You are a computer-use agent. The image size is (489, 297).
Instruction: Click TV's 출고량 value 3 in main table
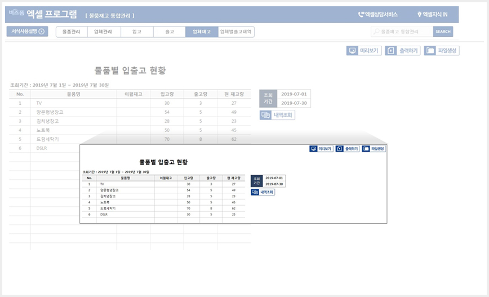tap(201, 103)
